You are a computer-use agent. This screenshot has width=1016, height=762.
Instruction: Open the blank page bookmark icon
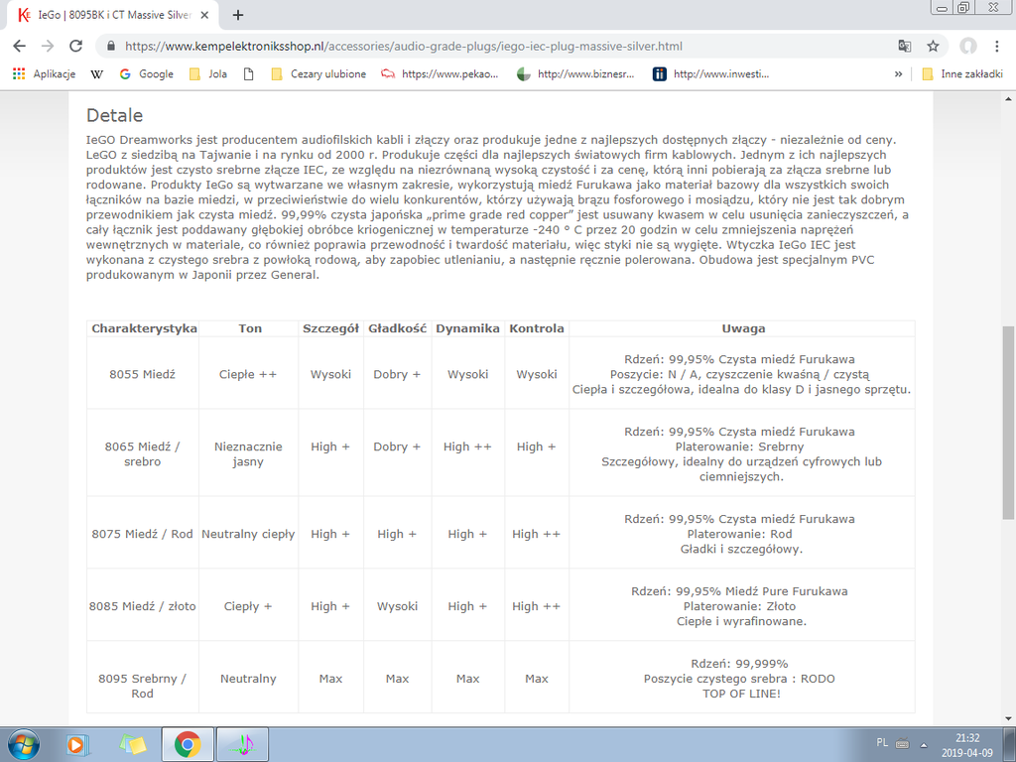(x=248, y=73)
